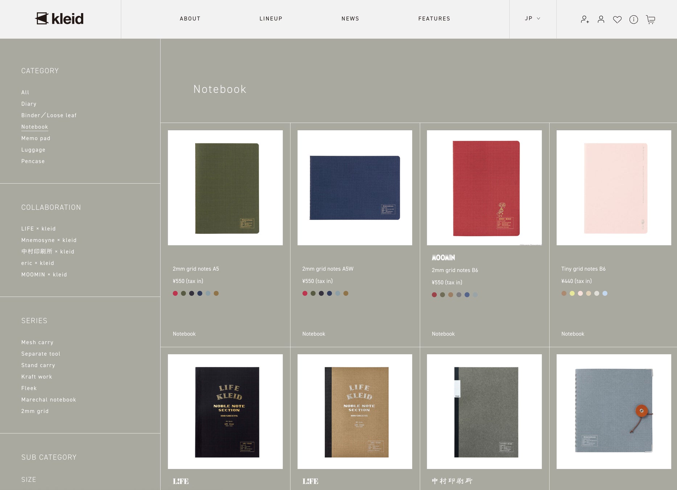This screenshot has height=490, width=677.
Task: Filter by the Mesh carry series
Action: pyautogui.click(x=37, y=342)
